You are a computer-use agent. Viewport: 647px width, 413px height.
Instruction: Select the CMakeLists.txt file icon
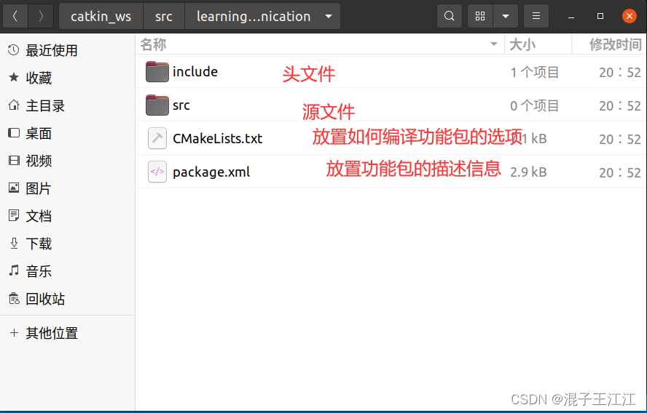157,138
